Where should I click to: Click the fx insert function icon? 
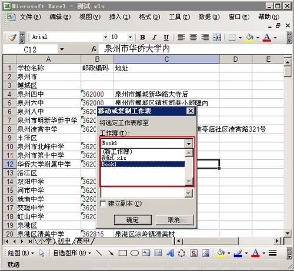click(x=94, y=49)
